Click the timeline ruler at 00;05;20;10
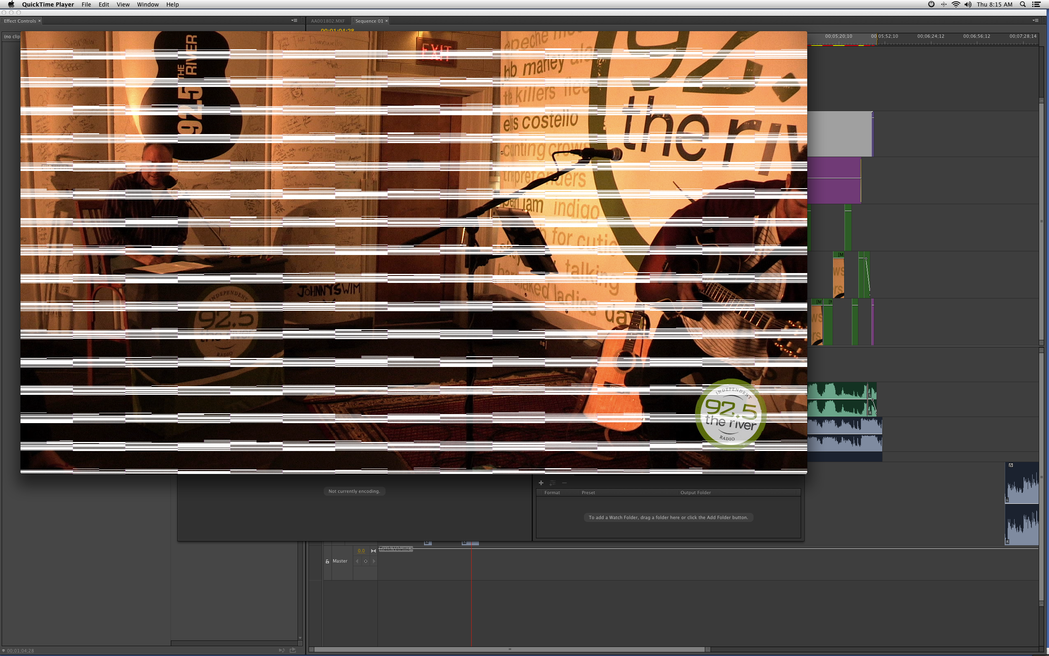This screenshot has width=1049, height=656. pyautogui.click(x=838, y=36)
